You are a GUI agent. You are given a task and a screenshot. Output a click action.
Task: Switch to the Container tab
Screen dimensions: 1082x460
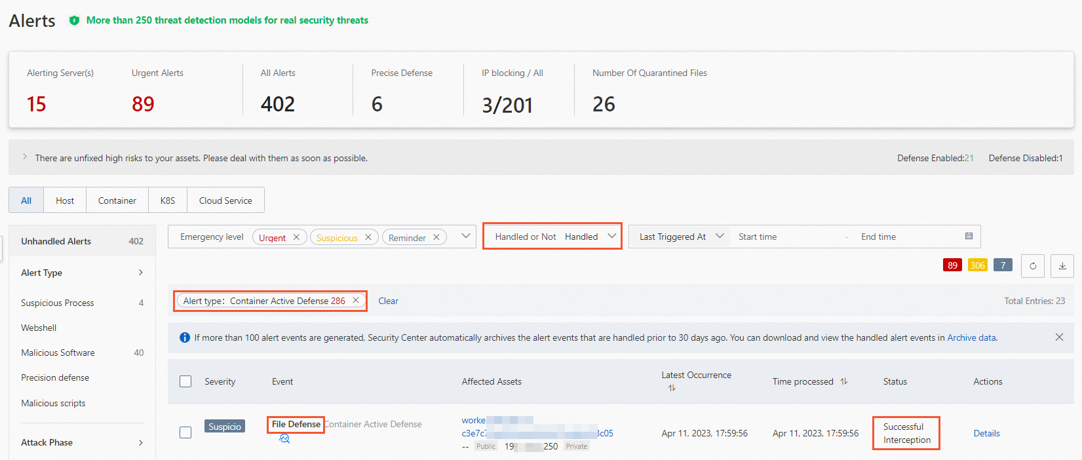[x=117, y=201]
